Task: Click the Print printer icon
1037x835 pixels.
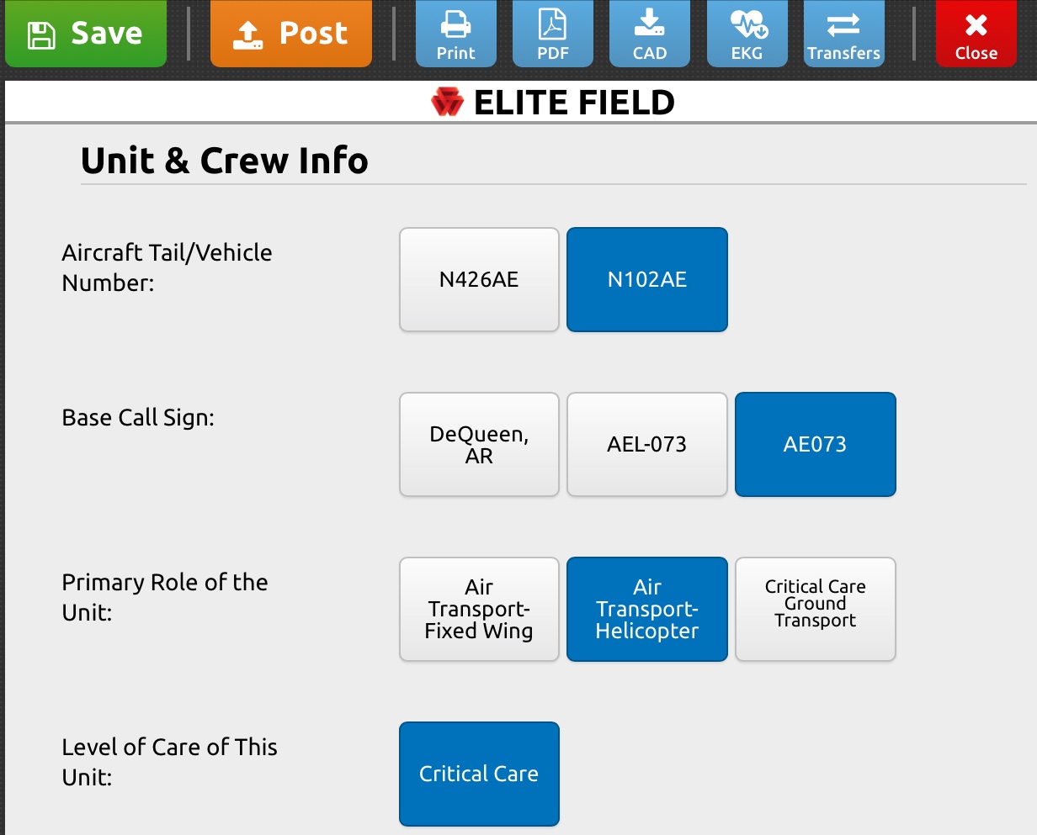Action: (455, 34)
